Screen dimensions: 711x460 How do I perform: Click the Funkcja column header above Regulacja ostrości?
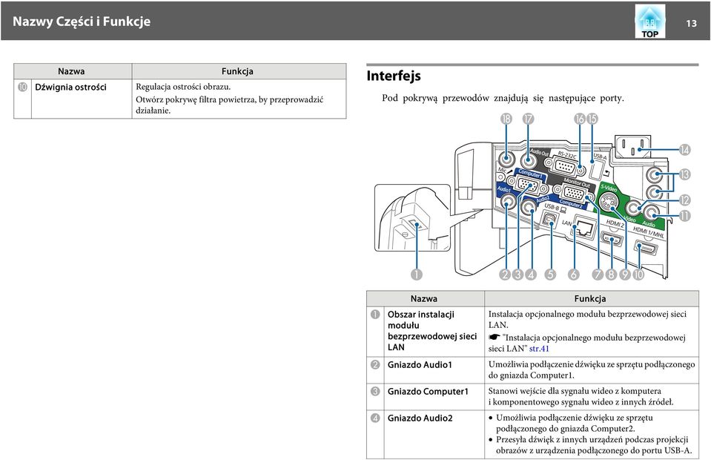click(237, 71)
